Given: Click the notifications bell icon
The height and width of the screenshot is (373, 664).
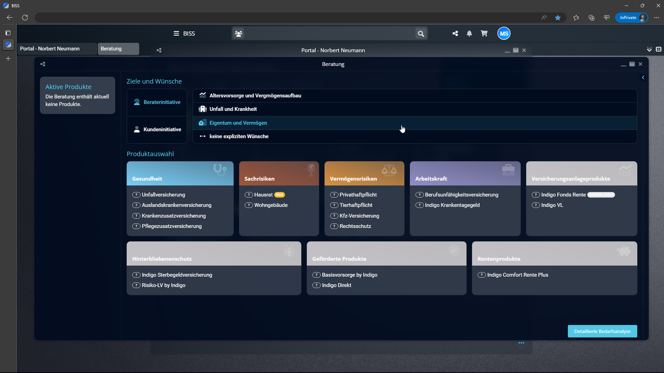Looking at the screenshot, I should [469, 34].
